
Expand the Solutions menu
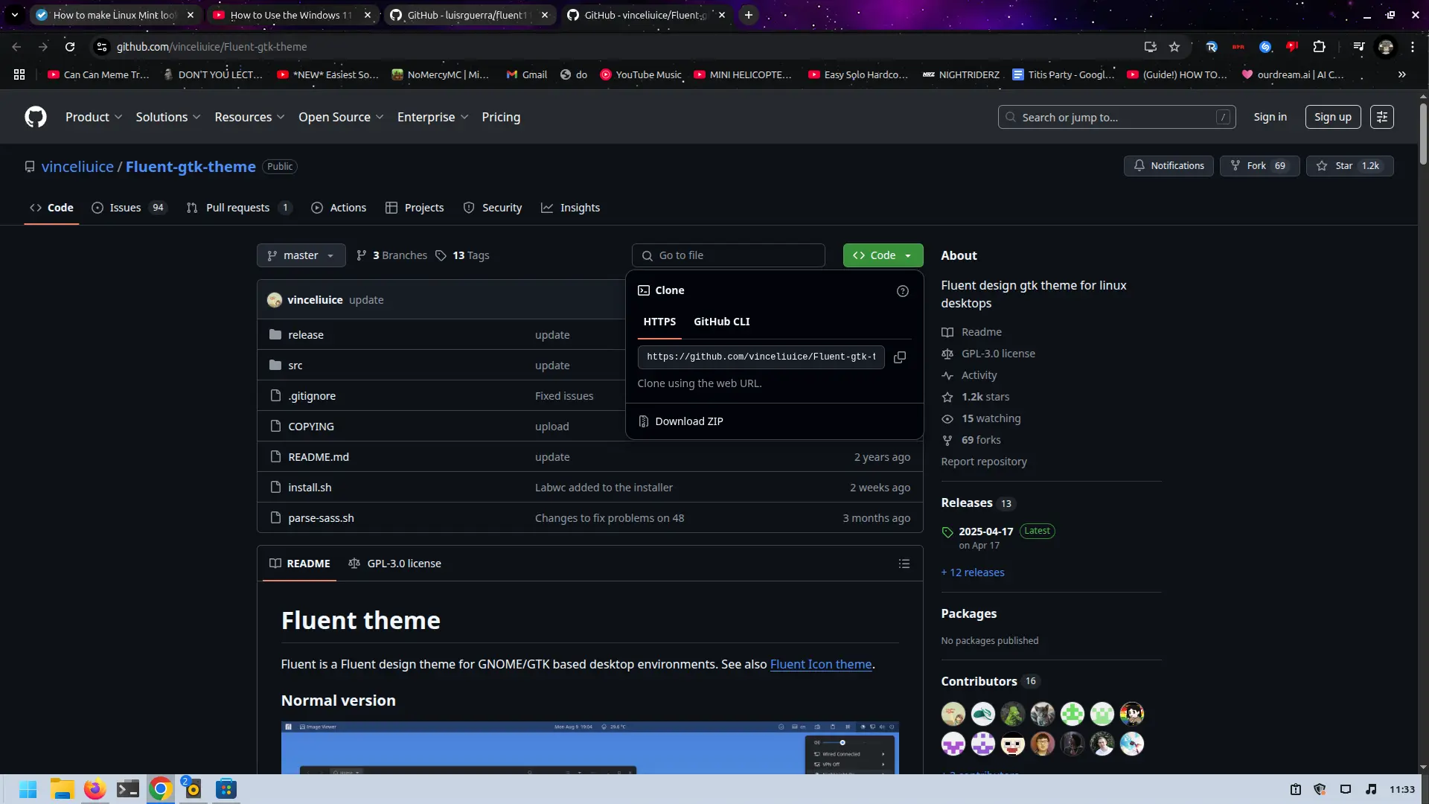[x=168, y=117]
